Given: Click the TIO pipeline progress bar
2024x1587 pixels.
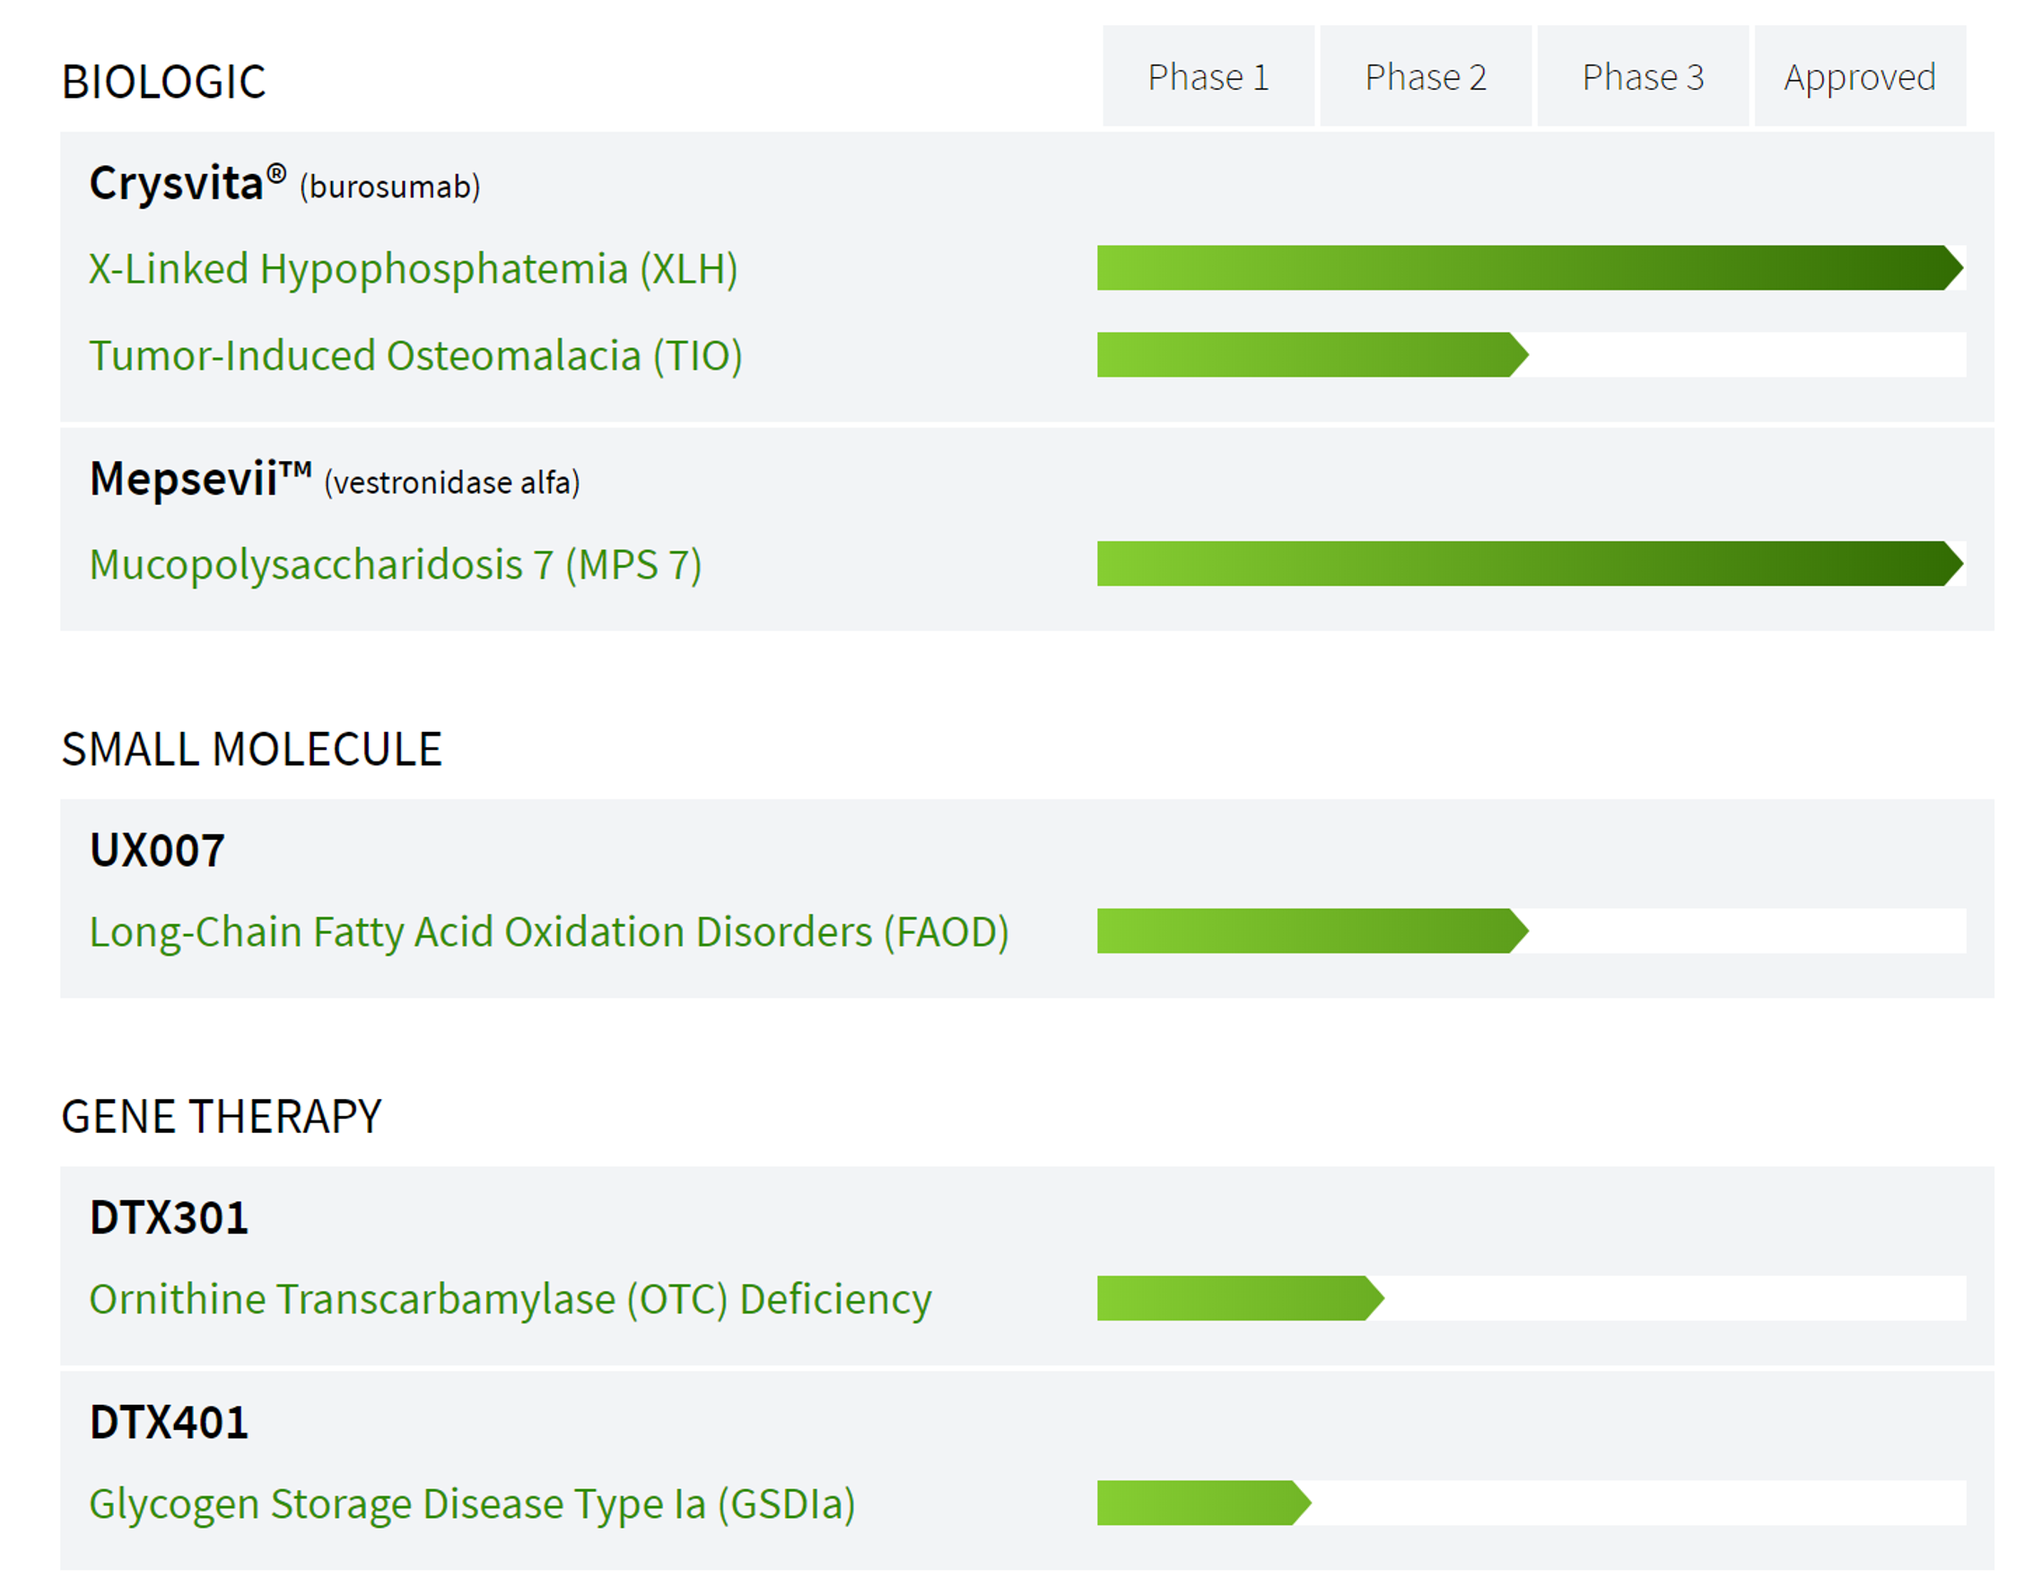Looking at the screenshot, I should pos(1308,355).
